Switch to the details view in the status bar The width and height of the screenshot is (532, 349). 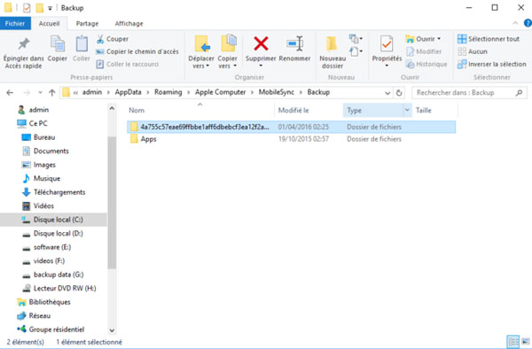click(513, 341)
